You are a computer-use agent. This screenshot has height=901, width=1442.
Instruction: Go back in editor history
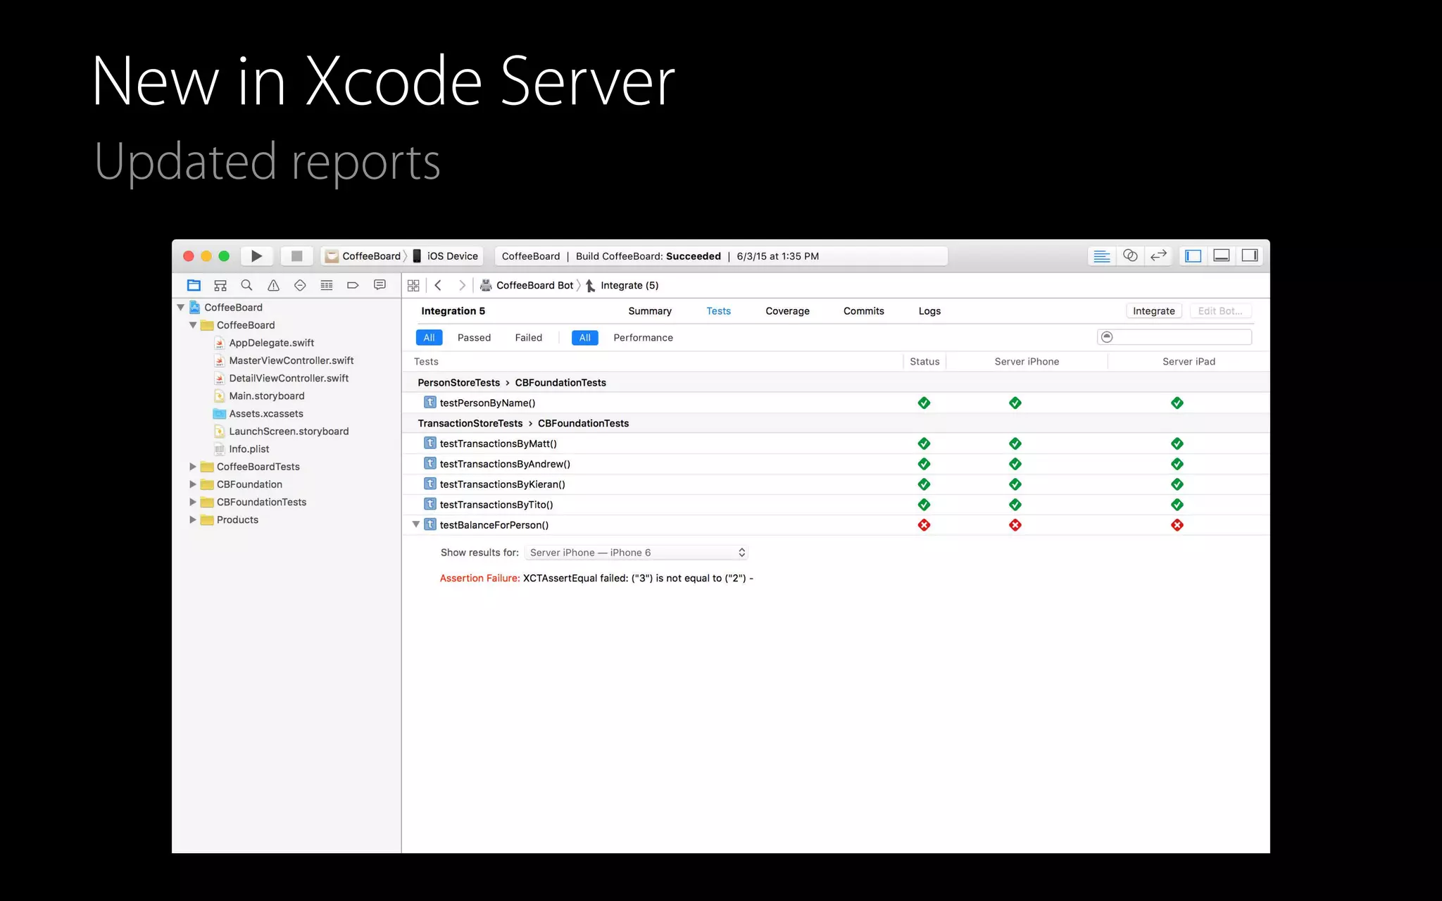pyautogui.click(x=438, y=285)
